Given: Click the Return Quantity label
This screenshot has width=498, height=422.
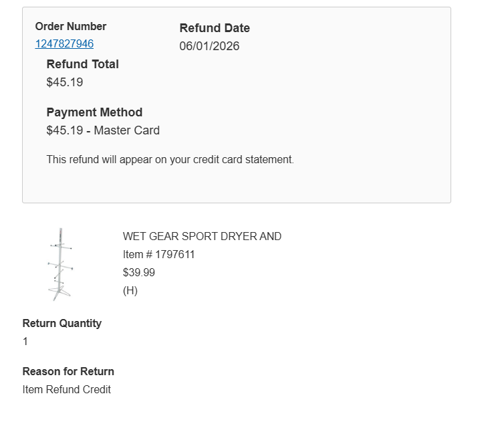Looking at the screenshot, I should point(62,324).
